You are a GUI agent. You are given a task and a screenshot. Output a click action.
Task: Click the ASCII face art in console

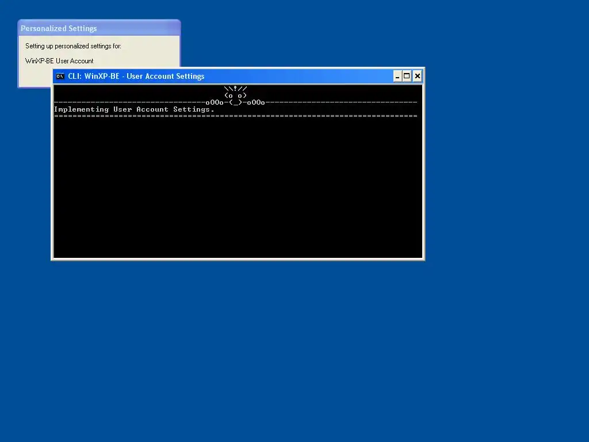click(x=235, y=96)
